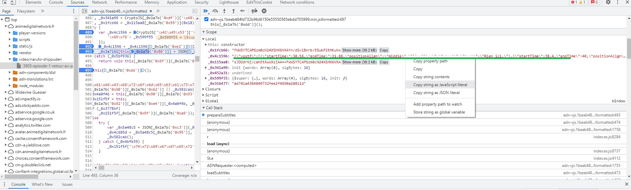Screen dimensions: 631x190
Task: Deactivate all breakpoints
Action: pyautogui.click(x=254, y=11)
